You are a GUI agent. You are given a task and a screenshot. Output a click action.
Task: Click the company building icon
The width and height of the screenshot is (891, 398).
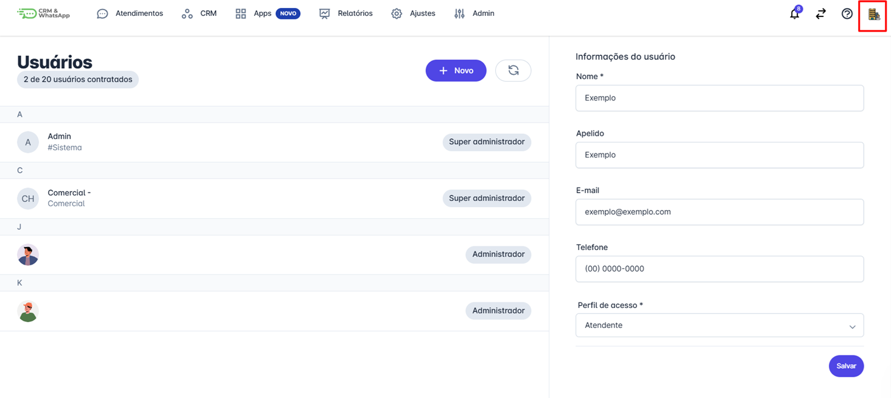(873, 14)
